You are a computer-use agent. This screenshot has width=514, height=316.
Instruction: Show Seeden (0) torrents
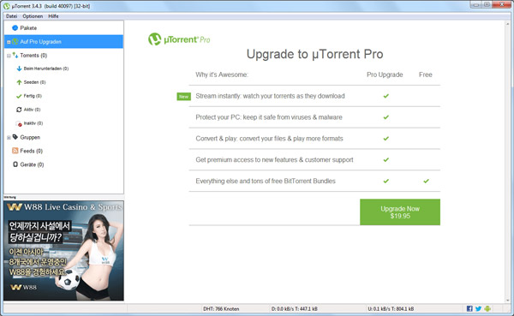[34, 82]
